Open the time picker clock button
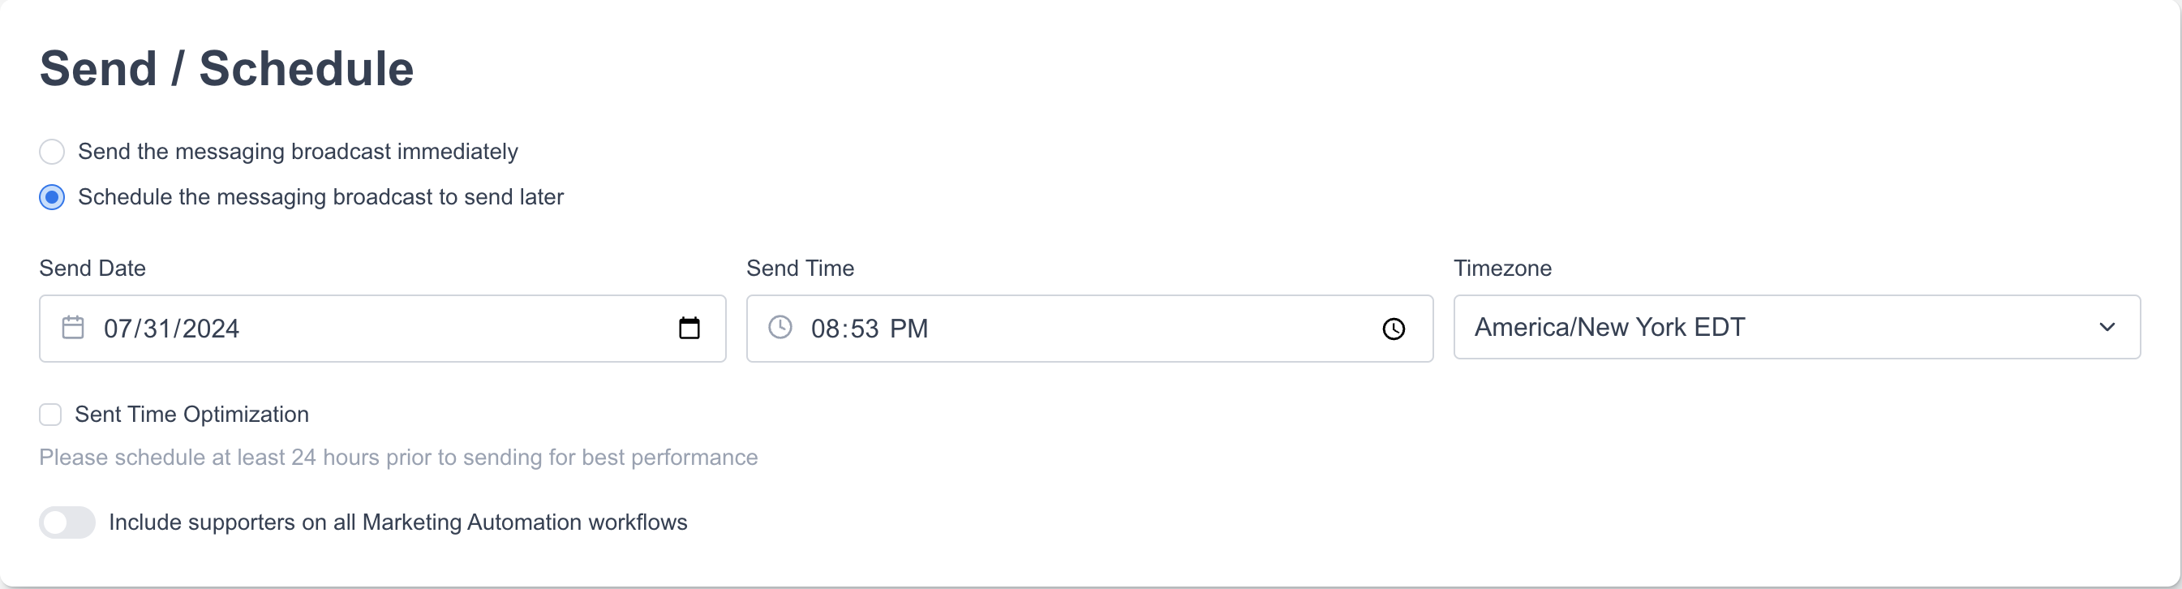The width and height of the screenshot is (2182, 589). click(1394, 329)
